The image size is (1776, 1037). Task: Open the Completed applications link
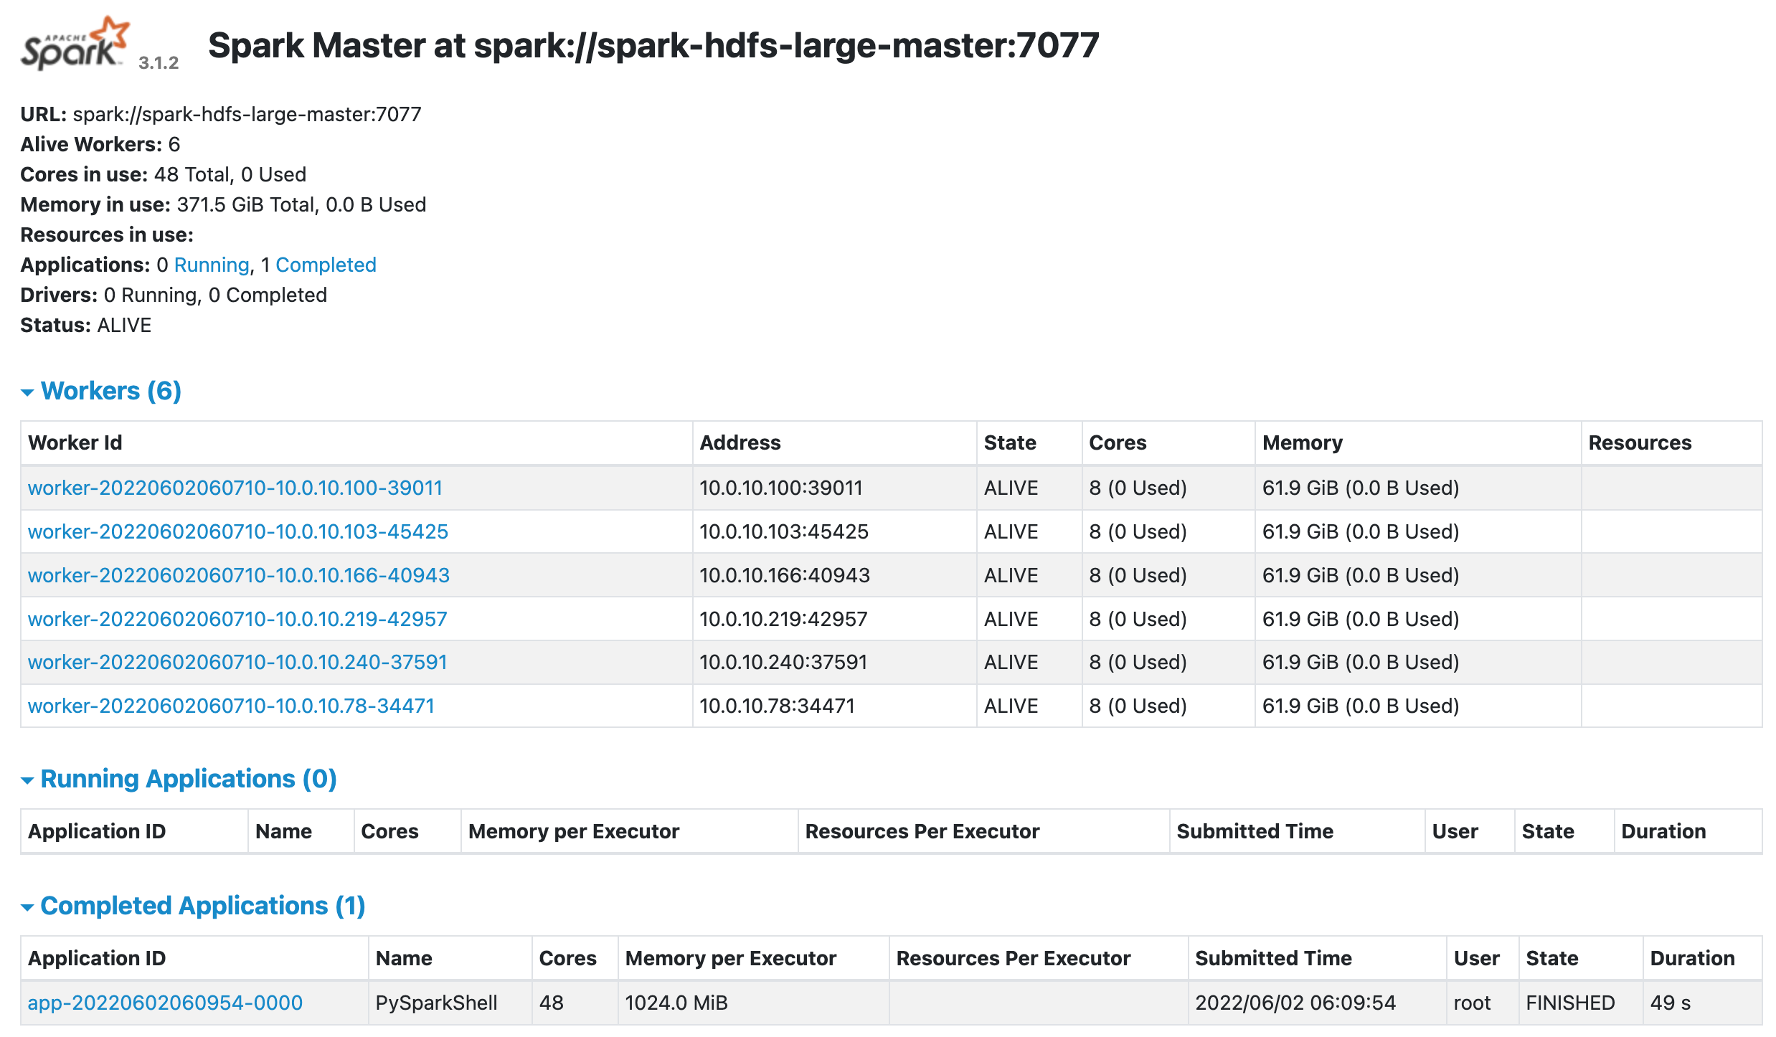click(326, 265)
